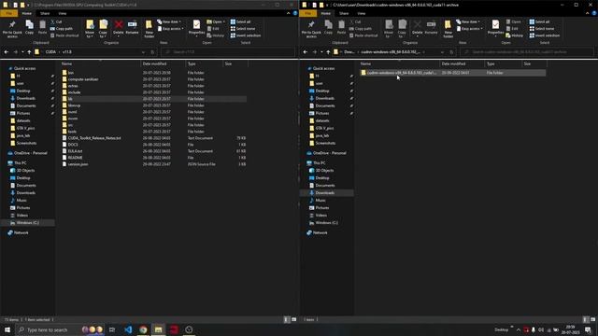The height and width of the screenshot is (336, 598).
Task: Switch to the View tab in cudnn window
Action: [x=362, y=13]
